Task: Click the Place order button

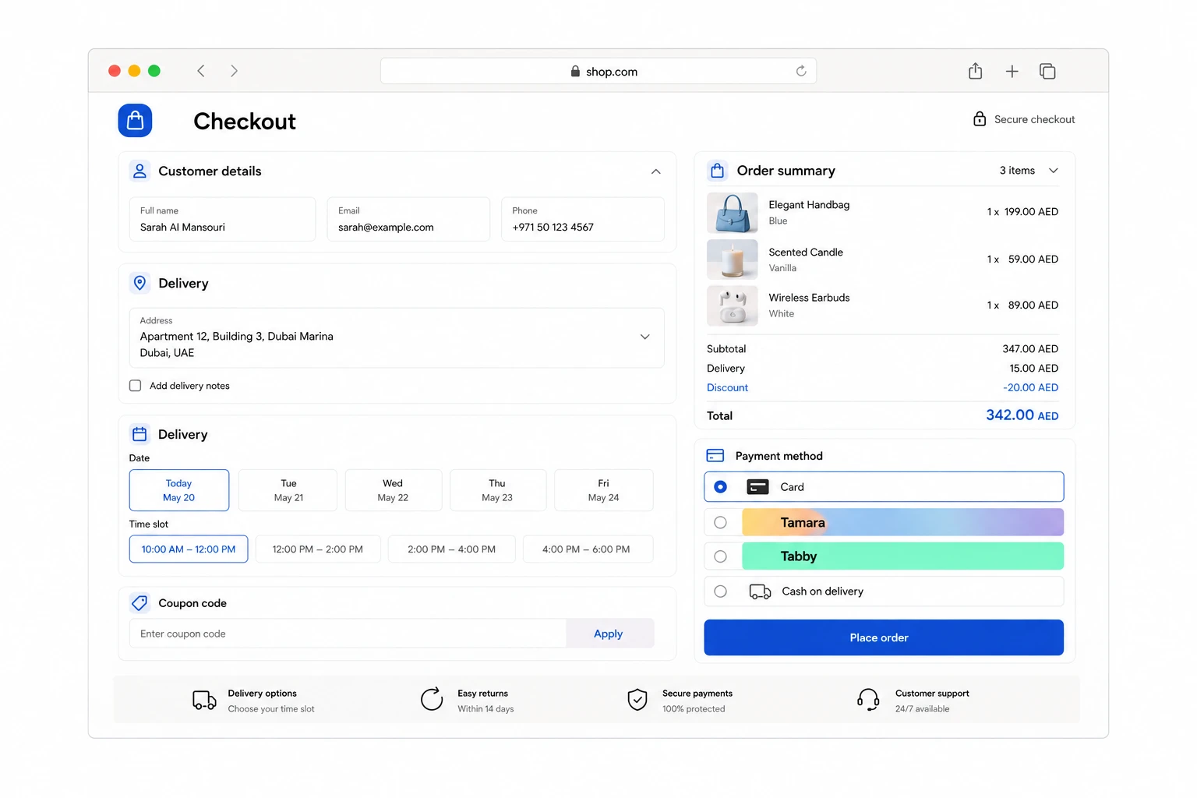Action: click(884, 637)
